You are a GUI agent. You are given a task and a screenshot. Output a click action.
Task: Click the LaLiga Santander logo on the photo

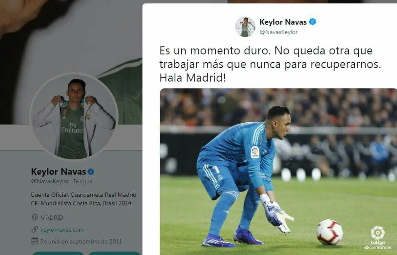378,238
